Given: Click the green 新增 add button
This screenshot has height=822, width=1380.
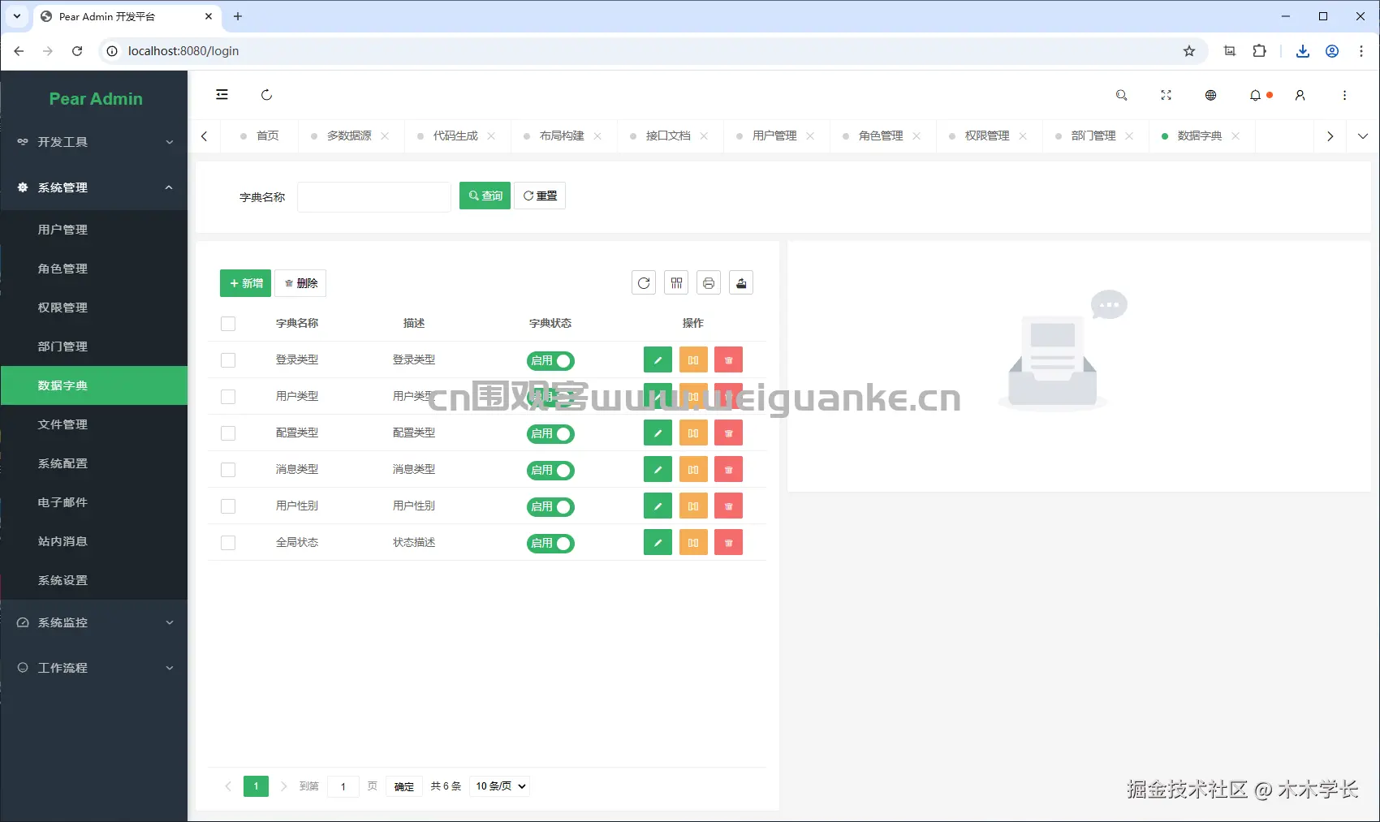Looking at the screenshot, I should [x=245, y=283].
